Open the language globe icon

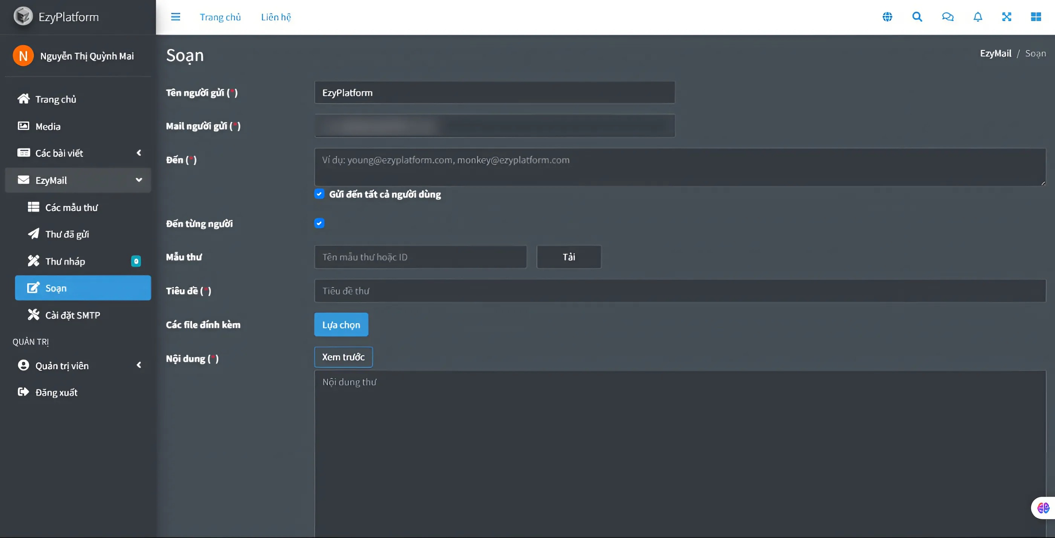click(887, 17)
